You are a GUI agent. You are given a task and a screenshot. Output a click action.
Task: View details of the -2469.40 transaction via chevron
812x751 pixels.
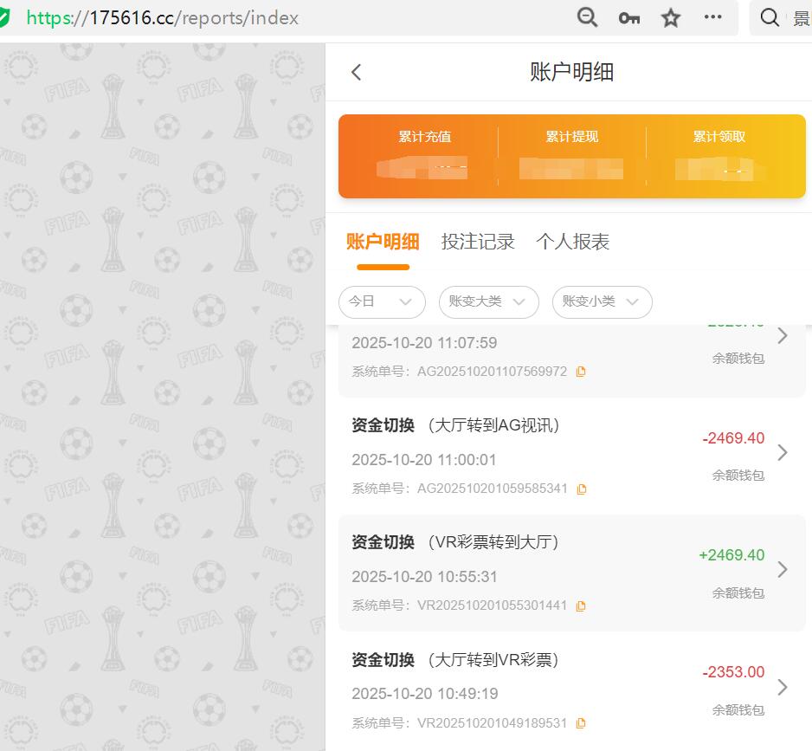[782, 452]
